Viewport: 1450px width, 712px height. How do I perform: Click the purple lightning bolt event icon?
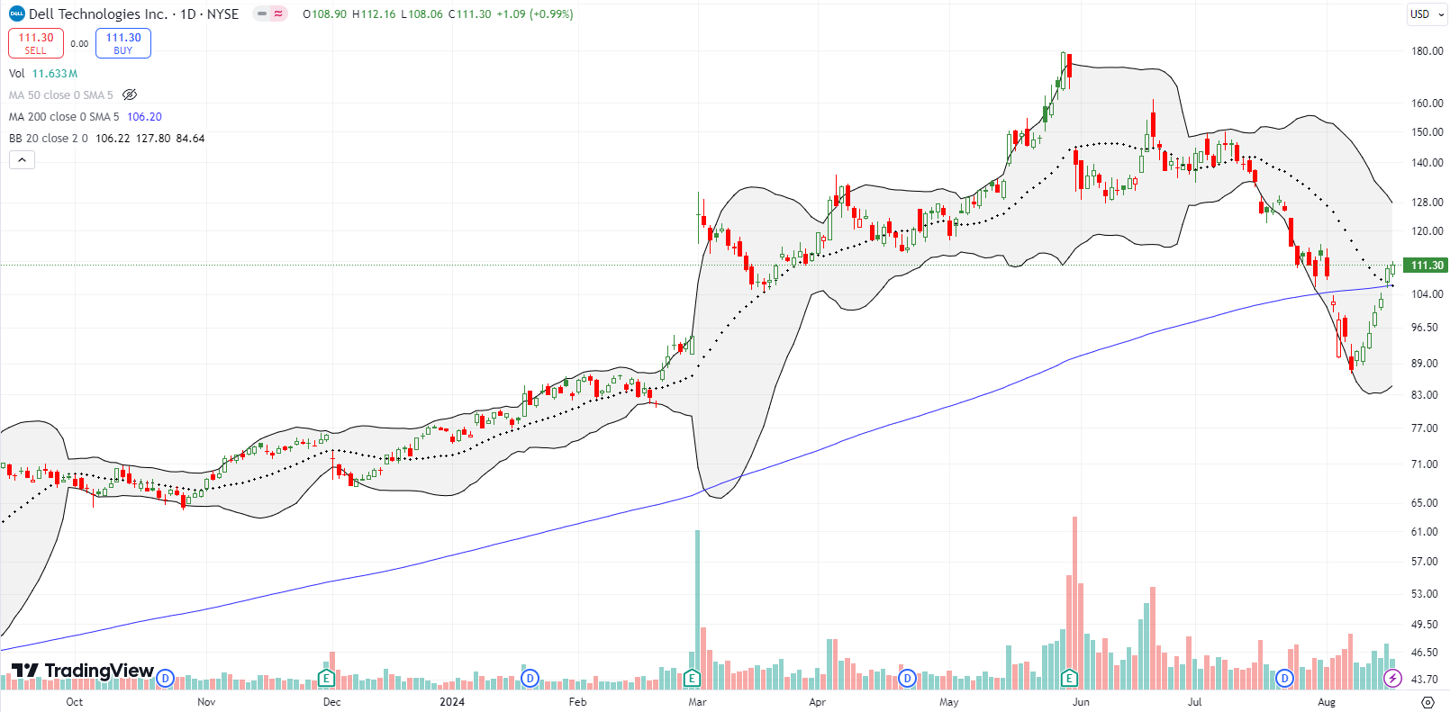pyautogui.click(x=1392, y=678)
